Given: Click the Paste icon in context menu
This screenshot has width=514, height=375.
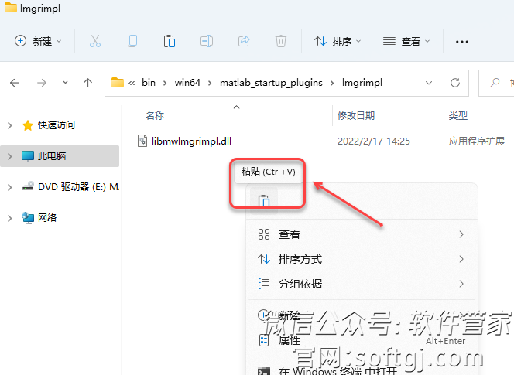Looking at the screenshot, I should pos(264,201).
